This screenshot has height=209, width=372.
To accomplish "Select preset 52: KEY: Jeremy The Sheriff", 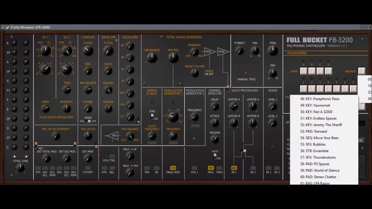I will [x=324, y=125].
